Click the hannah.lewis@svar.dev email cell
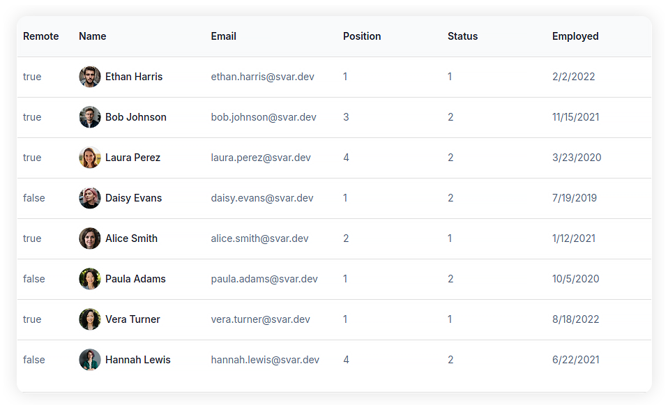The height and width of the screenshot is (410, 668). coord(265,360)
